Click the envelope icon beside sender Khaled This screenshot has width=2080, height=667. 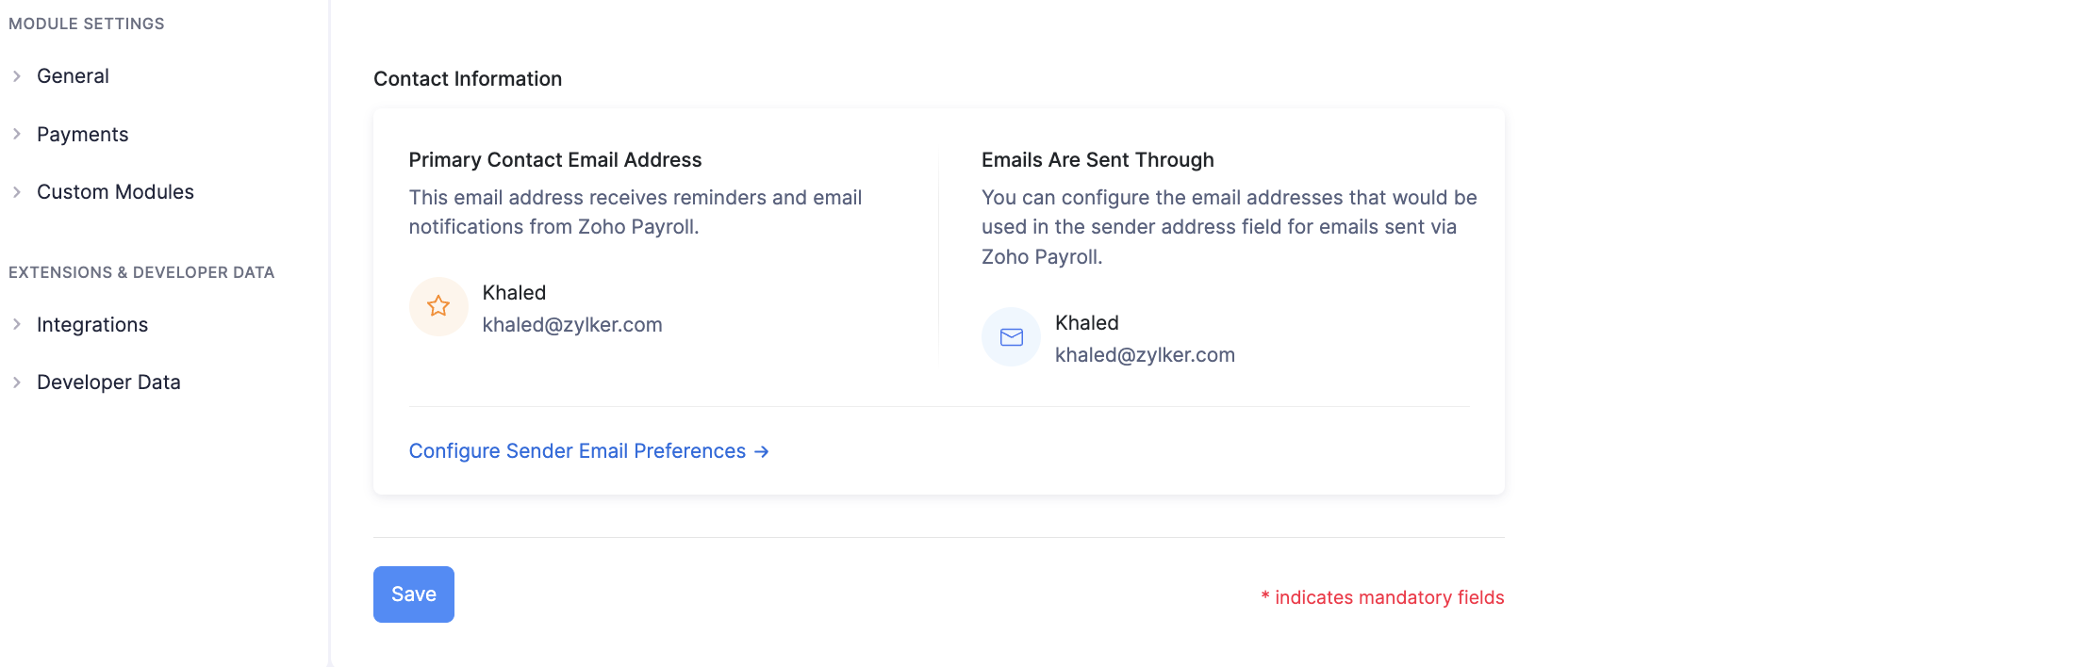point(1011,337)
